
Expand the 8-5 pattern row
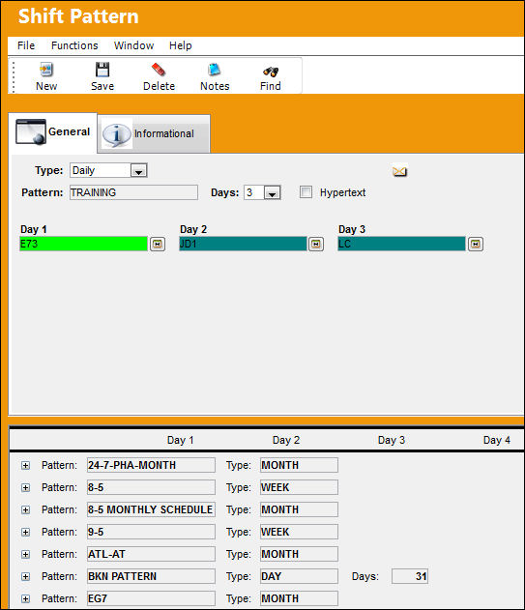tap(26, 487)
